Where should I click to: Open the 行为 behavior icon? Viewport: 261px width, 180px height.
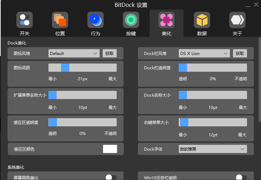tap(96, 20)
